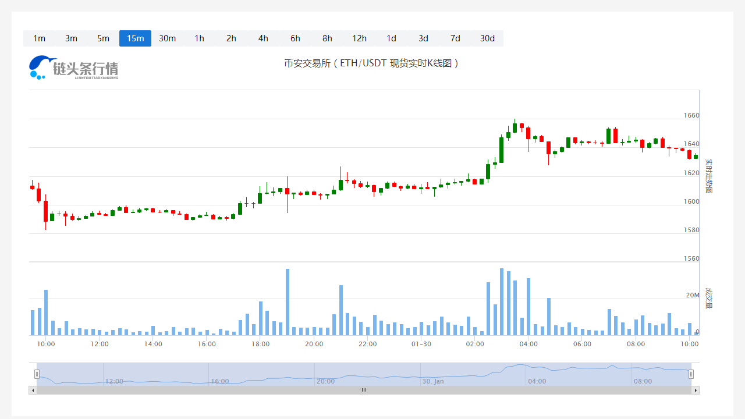Switch chart to 1h interval
Viewport: 745px width, 419px height.
199,38
